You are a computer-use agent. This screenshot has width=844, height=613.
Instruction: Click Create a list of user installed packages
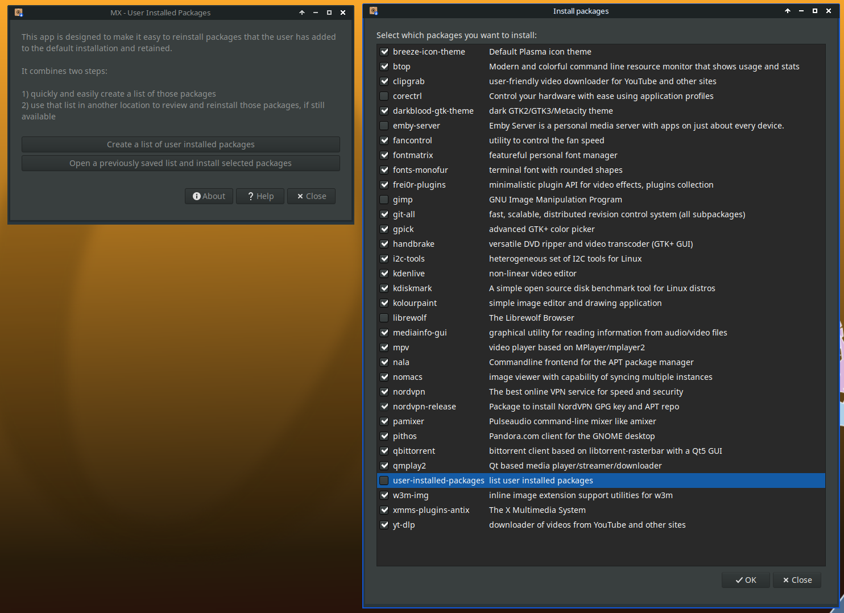(x=181, y=144)
